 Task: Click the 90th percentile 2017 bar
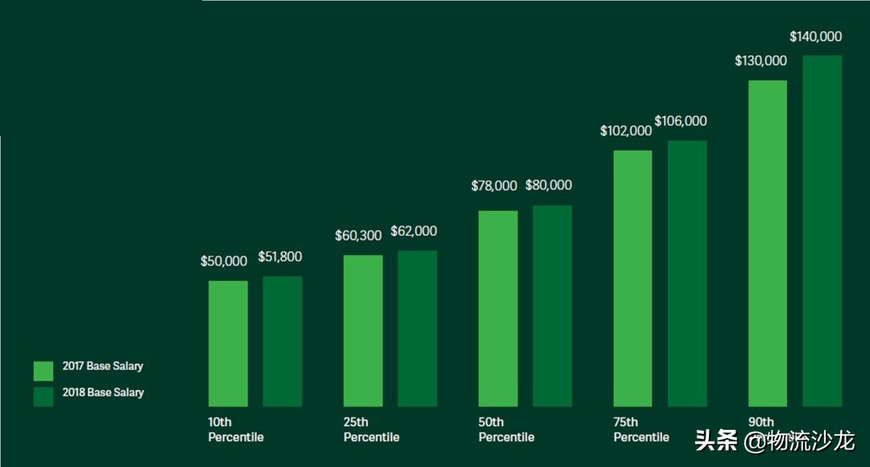768,243
